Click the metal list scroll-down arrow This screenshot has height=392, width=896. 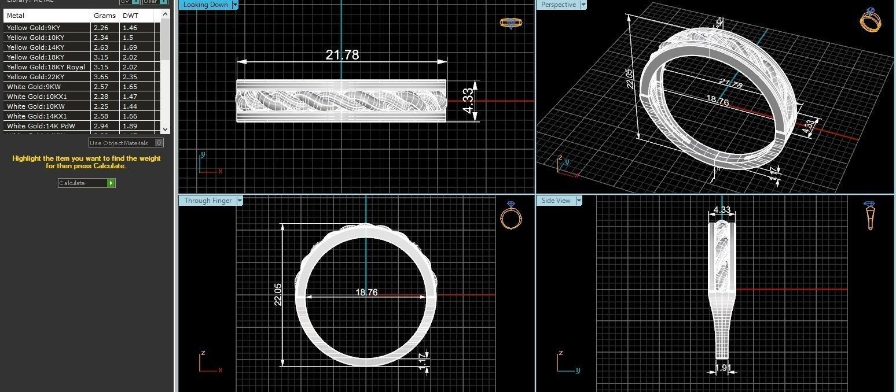(166, 130)
